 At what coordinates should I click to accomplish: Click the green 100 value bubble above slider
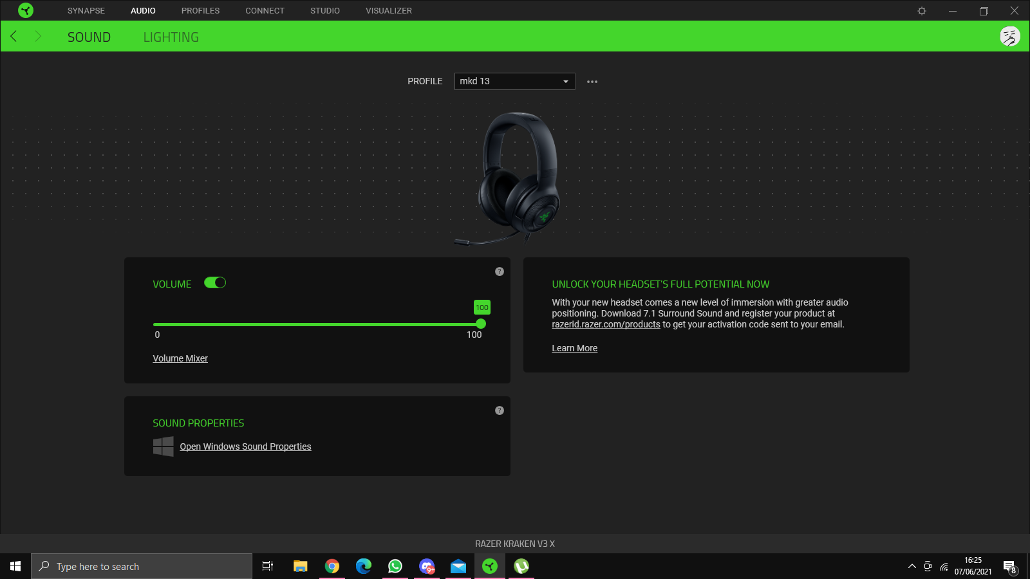(x=482, y=308)
